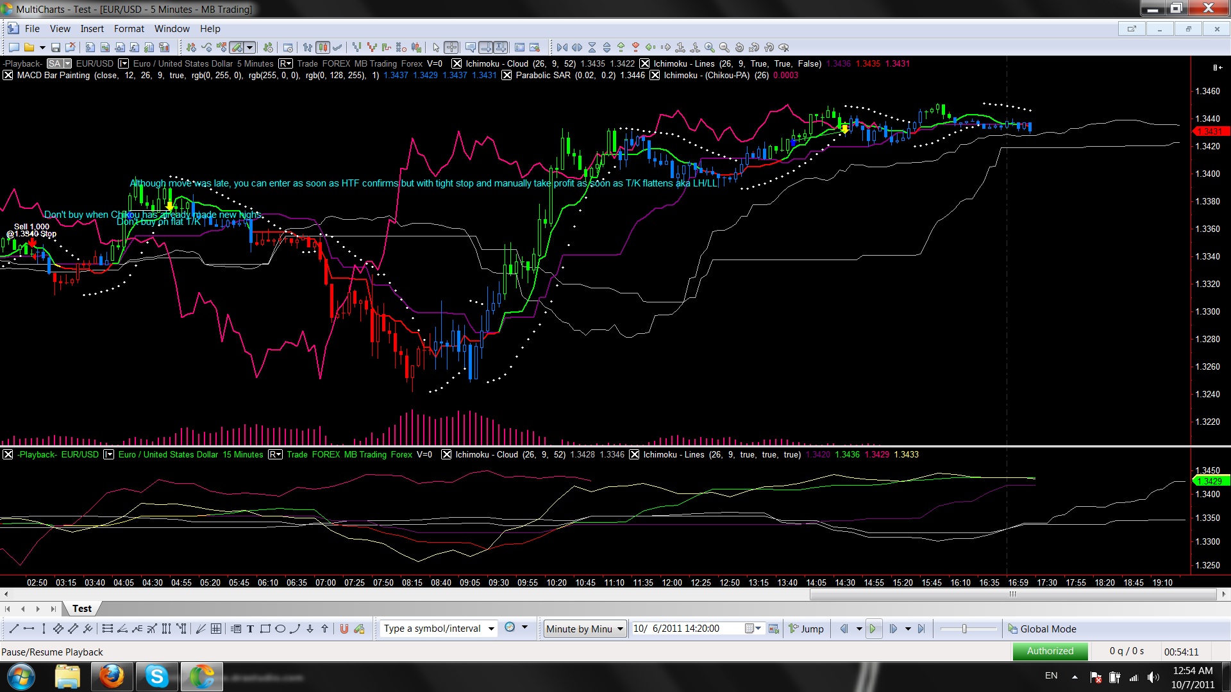Click the Authorized status indicator

tap(1050, 651)
